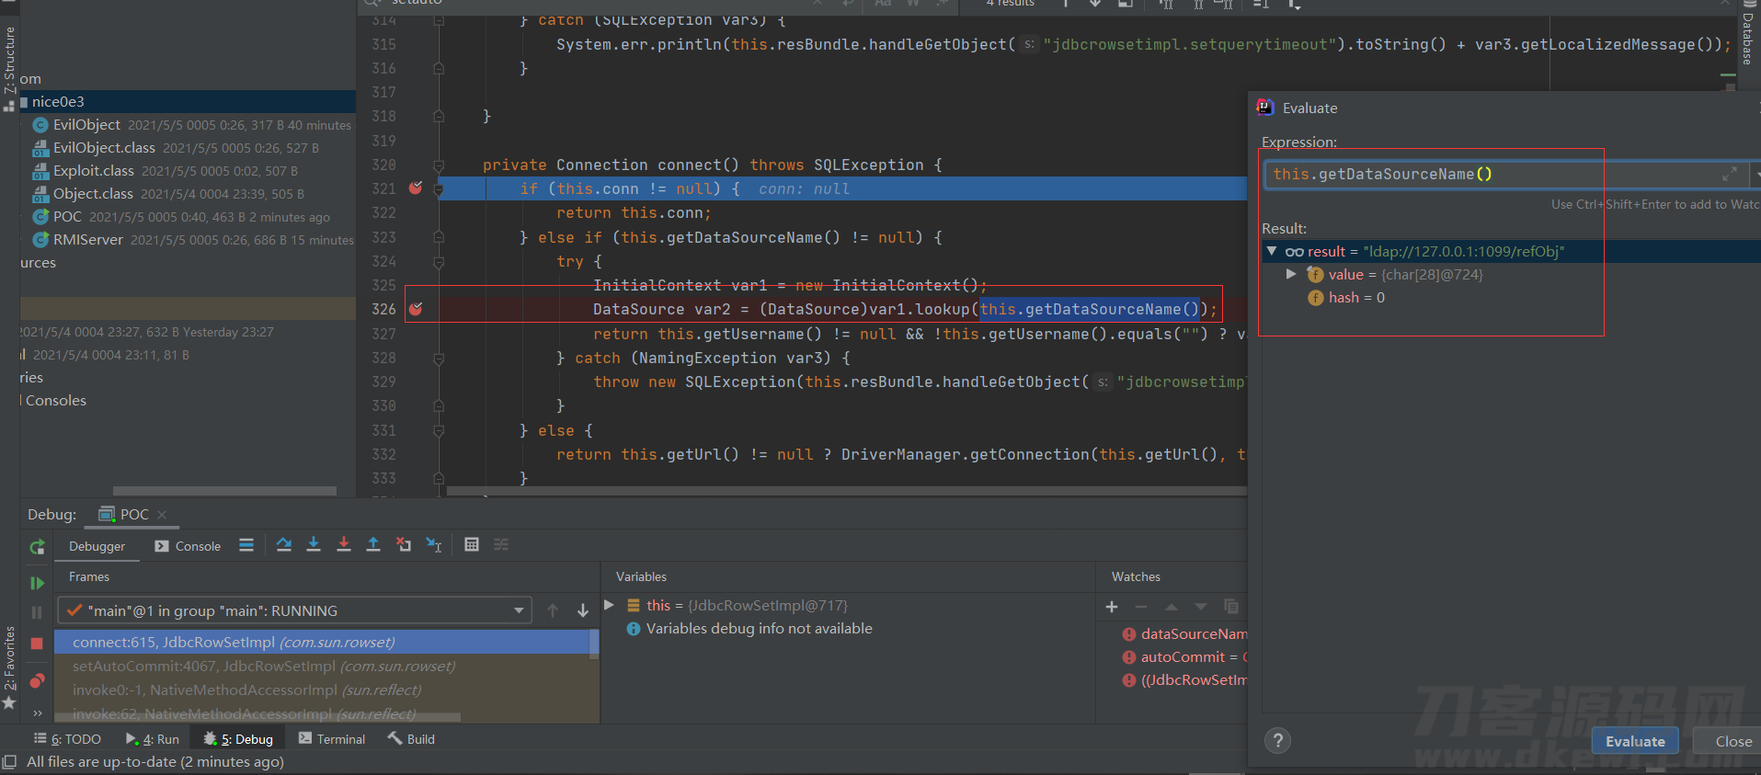
Task: Toggle breakpoint on line 321
Action: click(416, 188)
